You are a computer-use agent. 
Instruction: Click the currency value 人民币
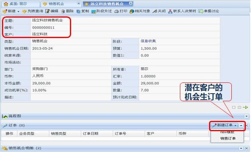(38, 76)
